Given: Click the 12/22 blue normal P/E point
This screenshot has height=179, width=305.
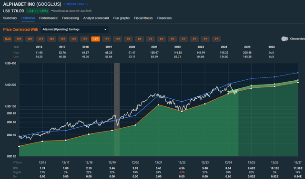Looking at the screenshot, I should [182, 102].
